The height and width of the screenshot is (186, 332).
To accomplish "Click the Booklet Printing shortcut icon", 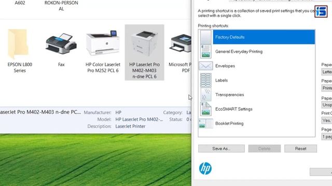I will (205, 123).
